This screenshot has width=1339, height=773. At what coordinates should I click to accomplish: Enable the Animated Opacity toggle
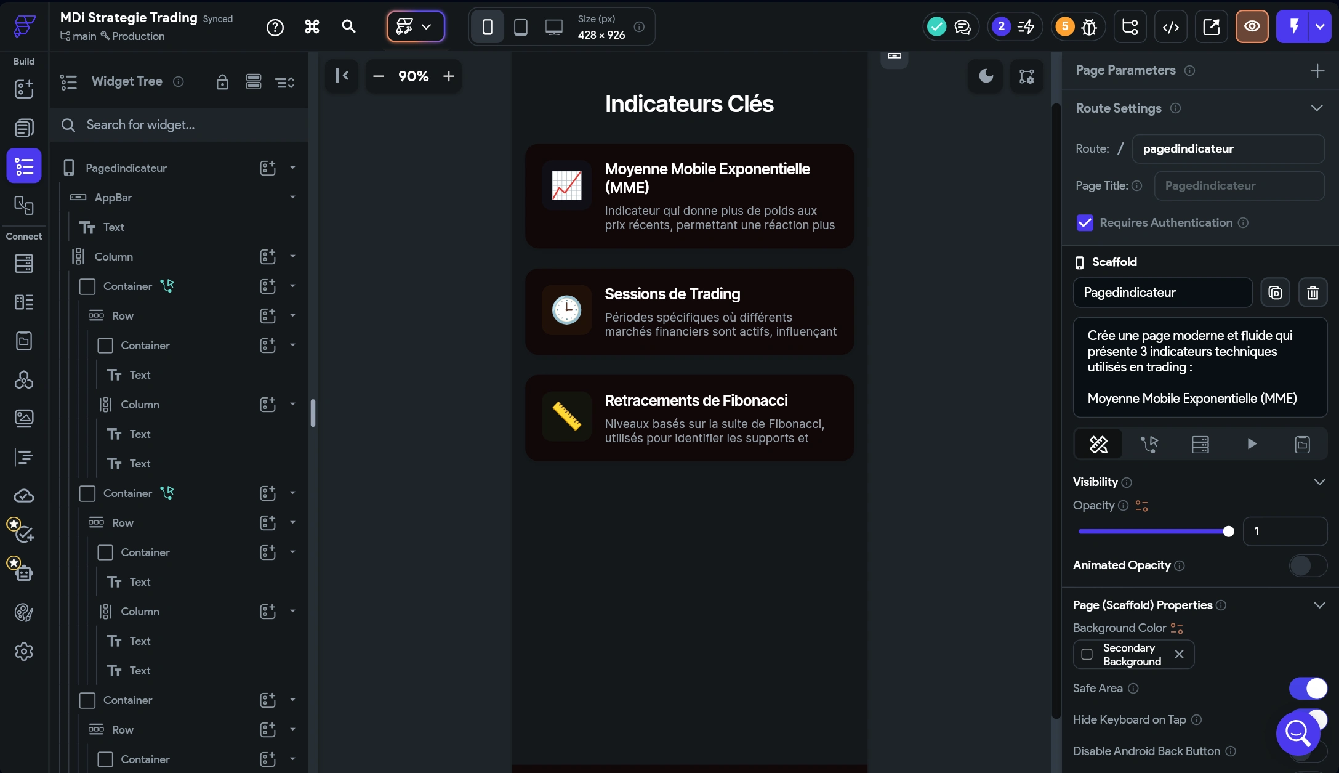(1308, 565)
